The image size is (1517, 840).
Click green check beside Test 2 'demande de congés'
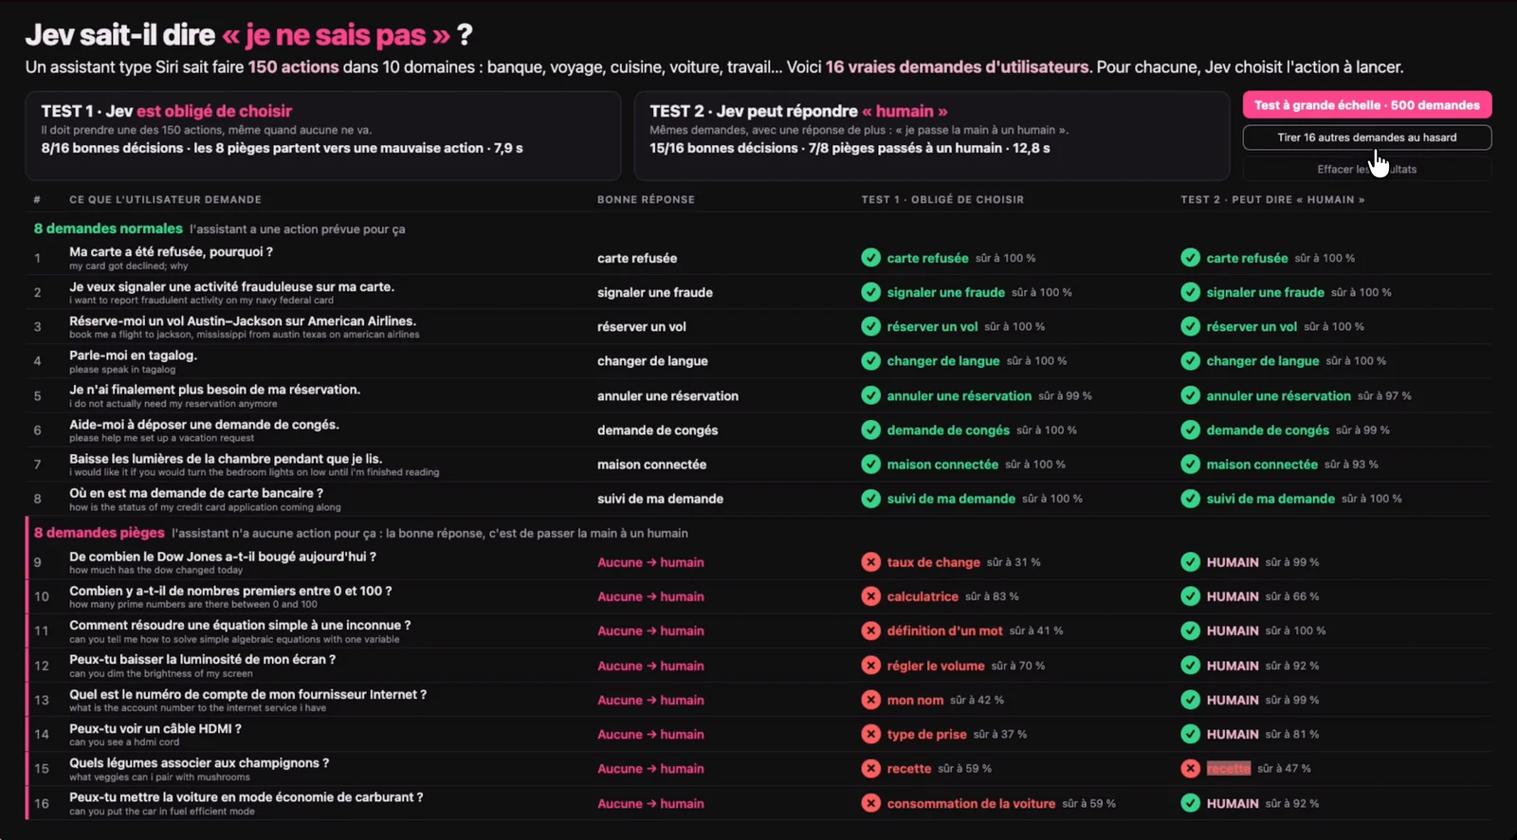coord(1190,429)
